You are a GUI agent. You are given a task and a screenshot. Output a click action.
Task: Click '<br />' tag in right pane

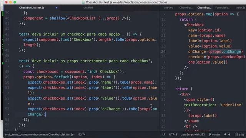[x=191, y=126]
